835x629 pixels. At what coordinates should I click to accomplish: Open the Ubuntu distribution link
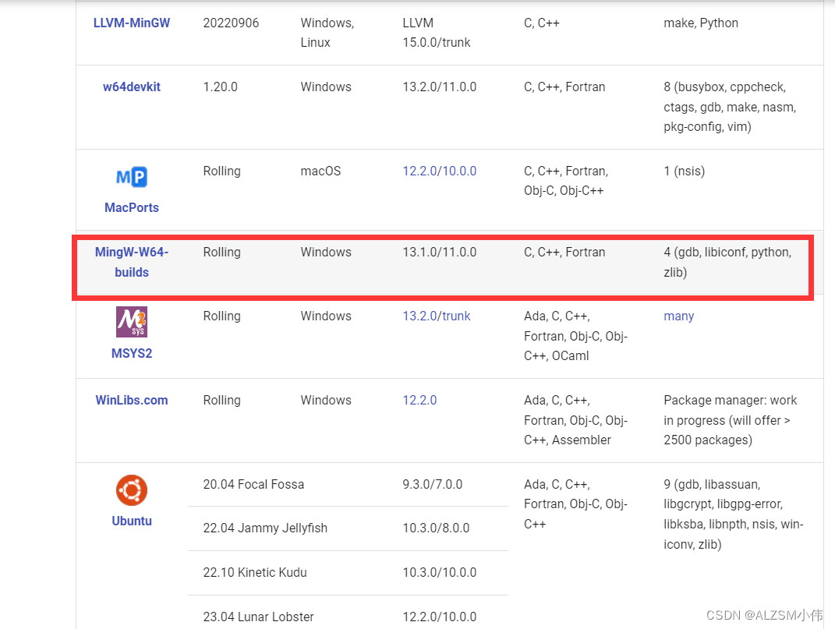(131, 521)
